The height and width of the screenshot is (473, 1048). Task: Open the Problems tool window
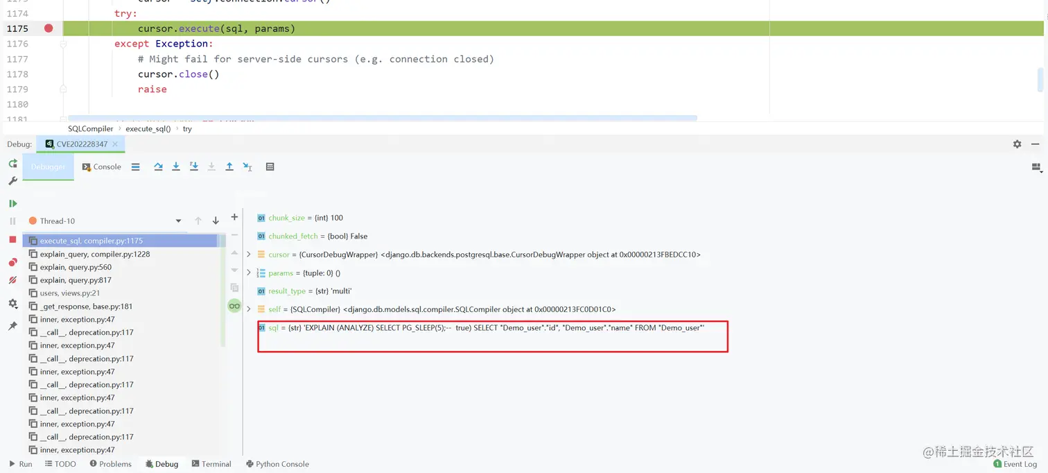pos(110,464)
